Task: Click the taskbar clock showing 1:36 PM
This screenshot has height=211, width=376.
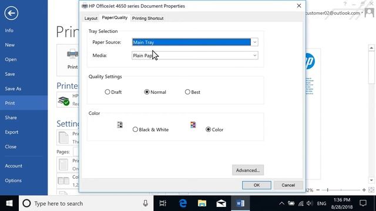Action: click(342, 203)
